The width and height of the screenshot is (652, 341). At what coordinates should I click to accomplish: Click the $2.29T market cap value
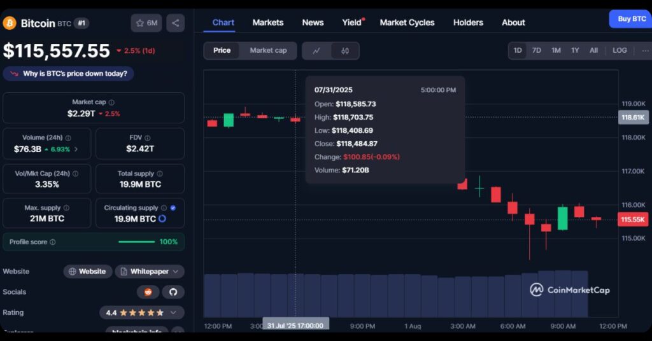(81, 113)
